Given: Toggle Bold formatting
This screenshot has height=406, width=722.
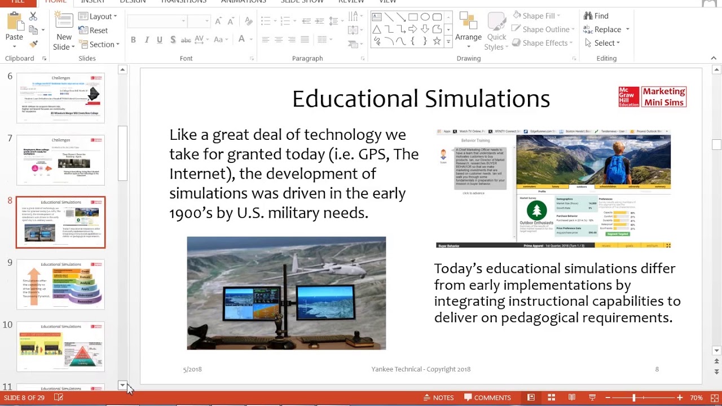Looking at the screenshot, I should [133, 39].
